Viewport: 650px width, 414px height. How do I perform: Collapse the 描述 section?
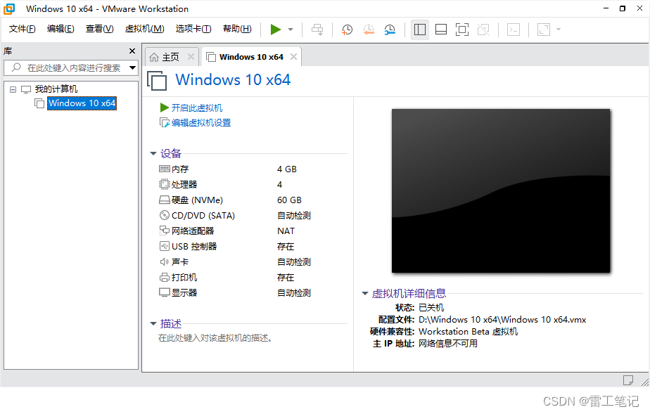pyautogui.click(x=153, y=324)
